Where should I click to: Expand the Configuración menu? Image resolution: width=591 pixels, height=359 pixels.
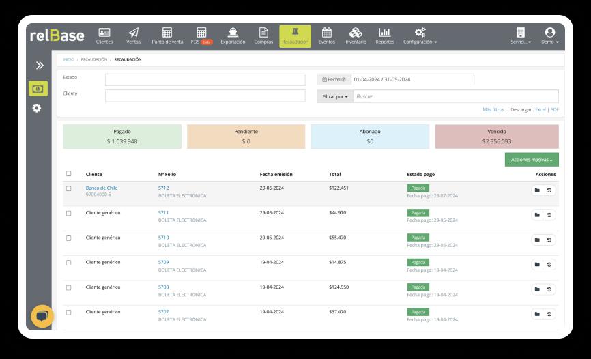click(420, 36)
